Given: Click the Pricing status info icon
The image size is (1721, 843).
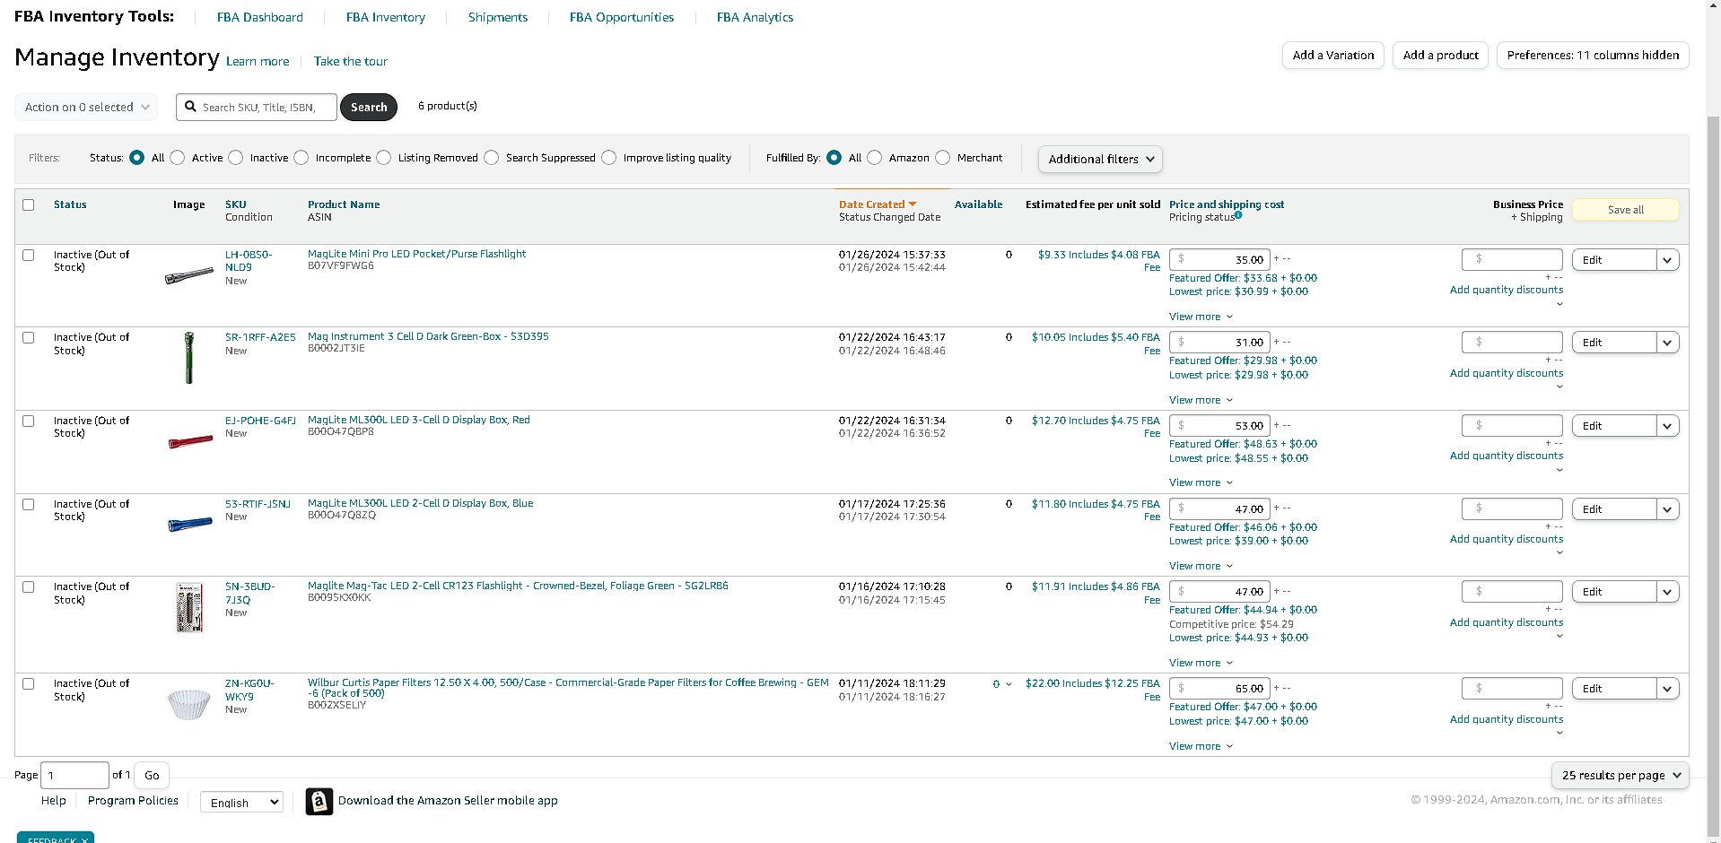Looking at the screenshot, I should pos(1238,215).
